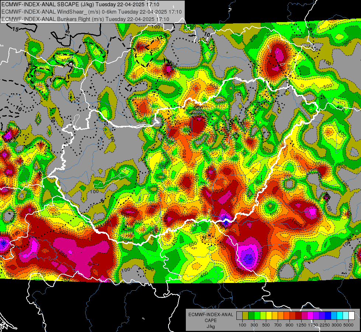Click the 500 legend scale value
This screenshot has height=332, width=361.
[x=266, y=325]
